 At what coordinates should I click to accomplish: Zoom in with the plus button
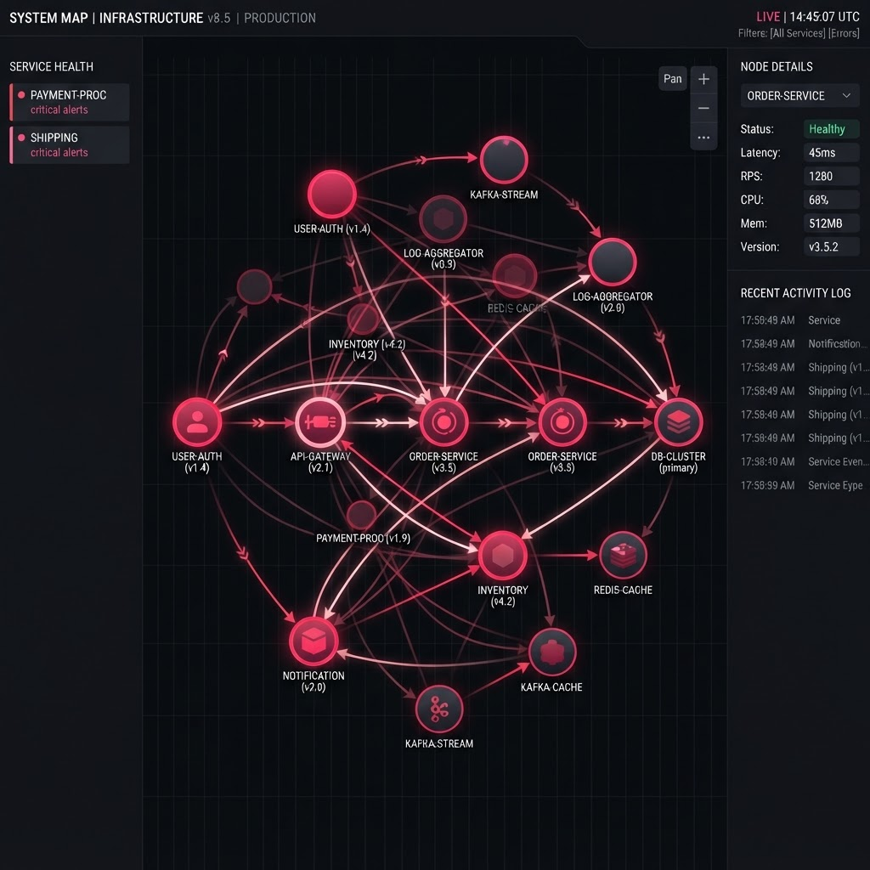pyautogui.click(x=703, y=79)
